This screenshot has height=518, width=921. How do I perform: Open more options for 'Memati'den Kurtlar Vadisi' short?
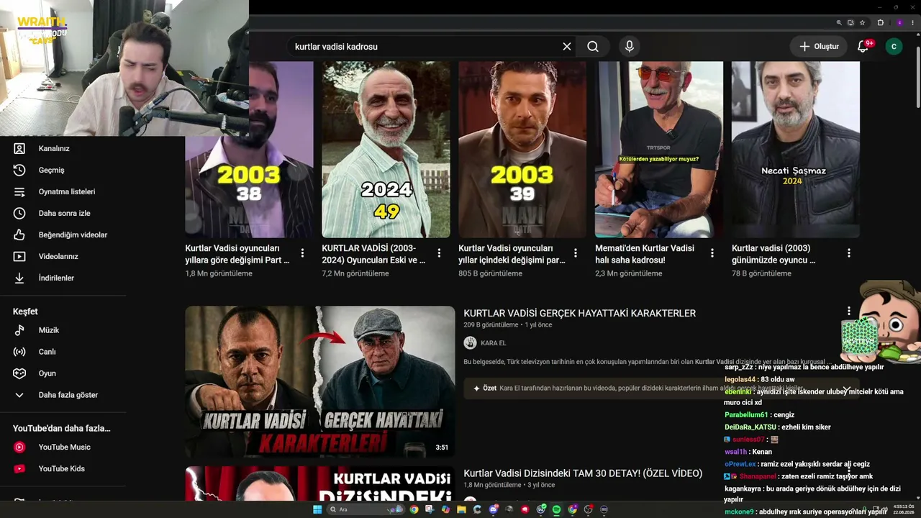click(712, 253)
